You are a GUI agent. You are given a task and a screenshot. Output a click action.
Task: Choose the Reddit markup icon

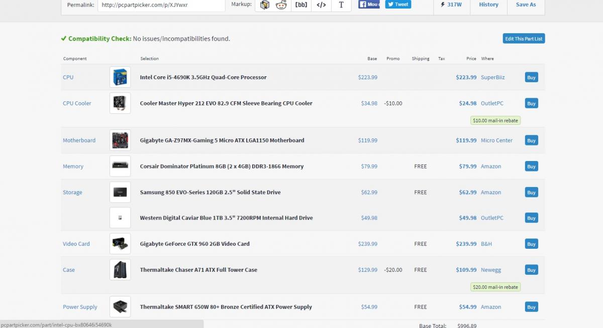pos(281,5)
